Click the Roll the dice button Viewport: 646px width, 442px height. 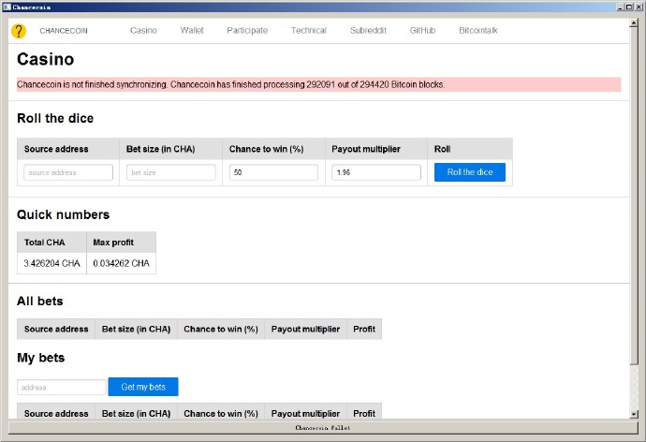[470, 172]
